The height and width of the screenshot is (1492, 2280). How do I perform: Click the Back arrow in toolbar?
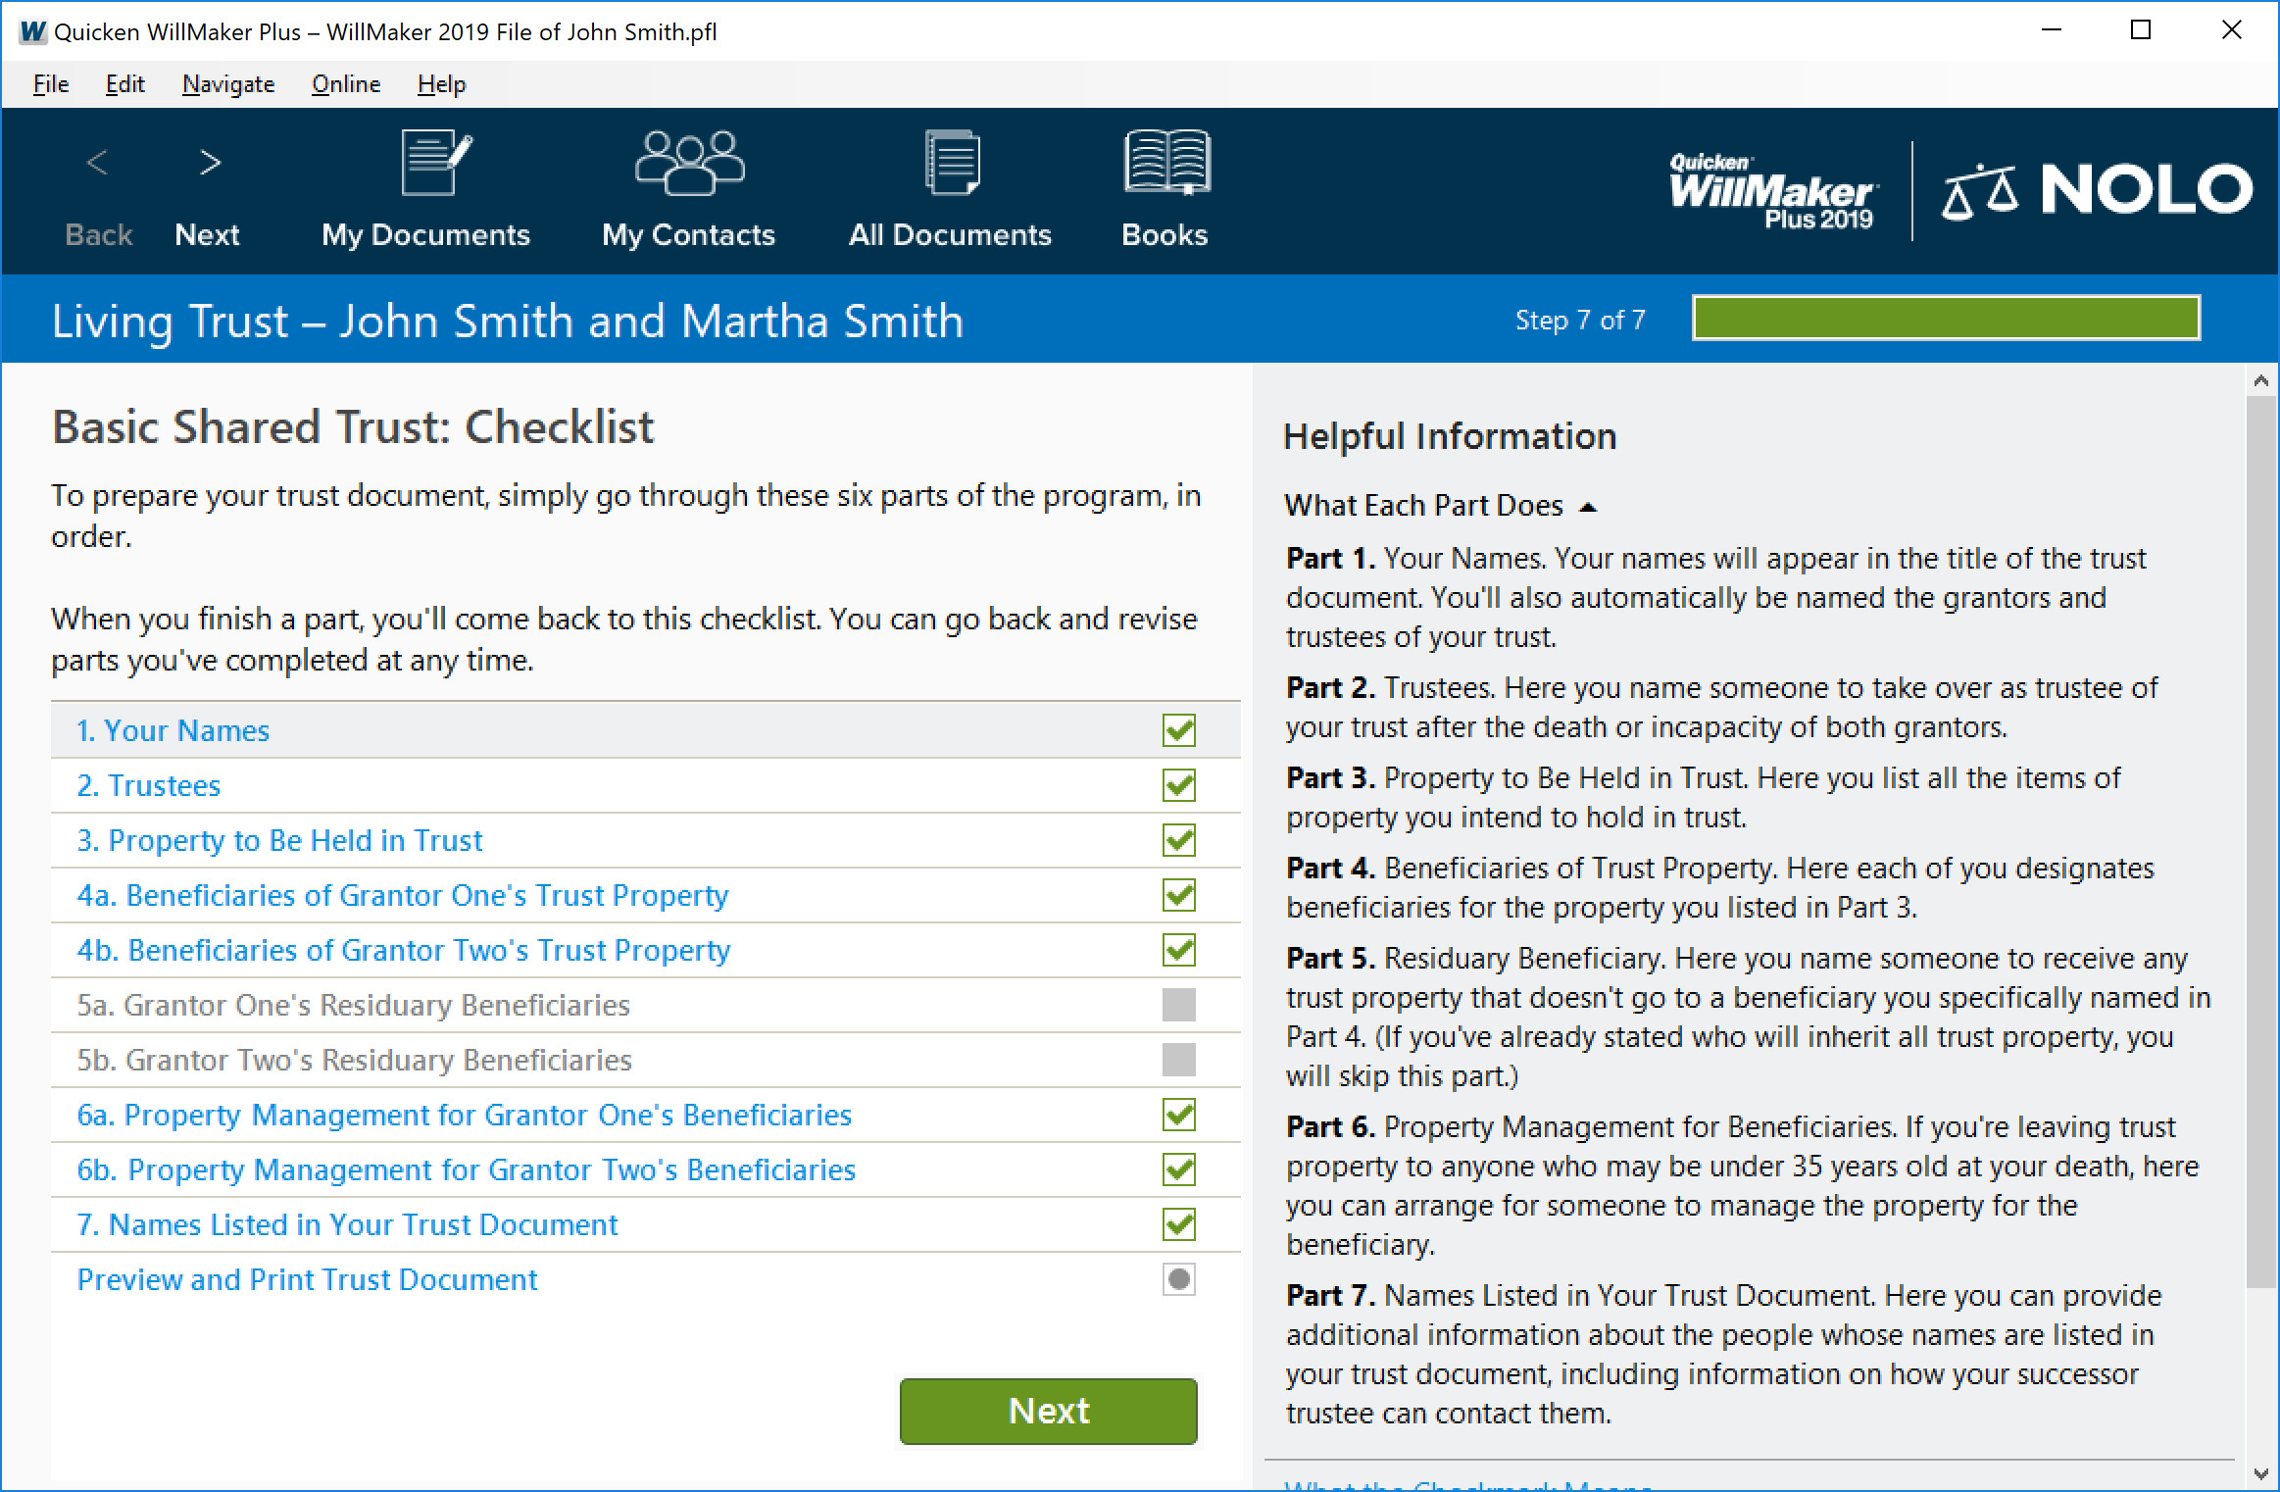[97, 164]
